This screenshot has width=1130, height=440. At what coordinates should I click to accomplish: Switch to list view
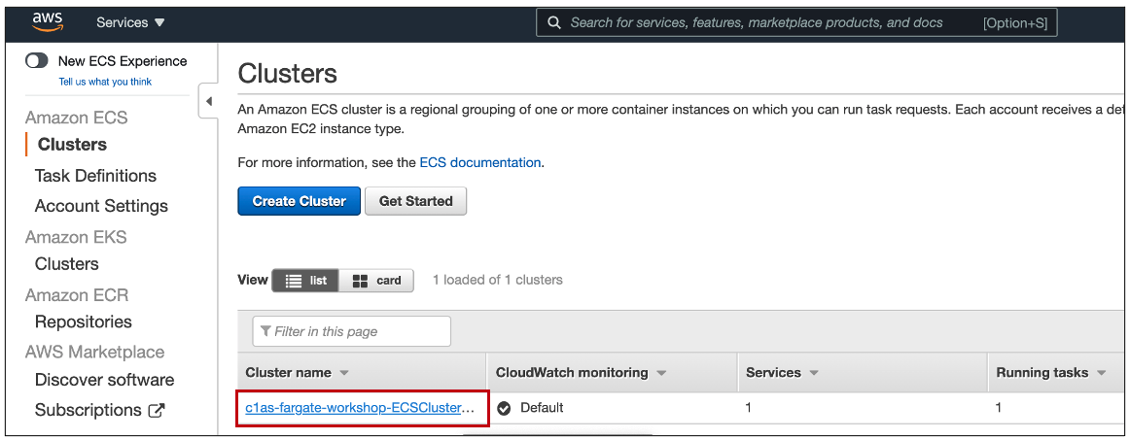tap(305, 280)
